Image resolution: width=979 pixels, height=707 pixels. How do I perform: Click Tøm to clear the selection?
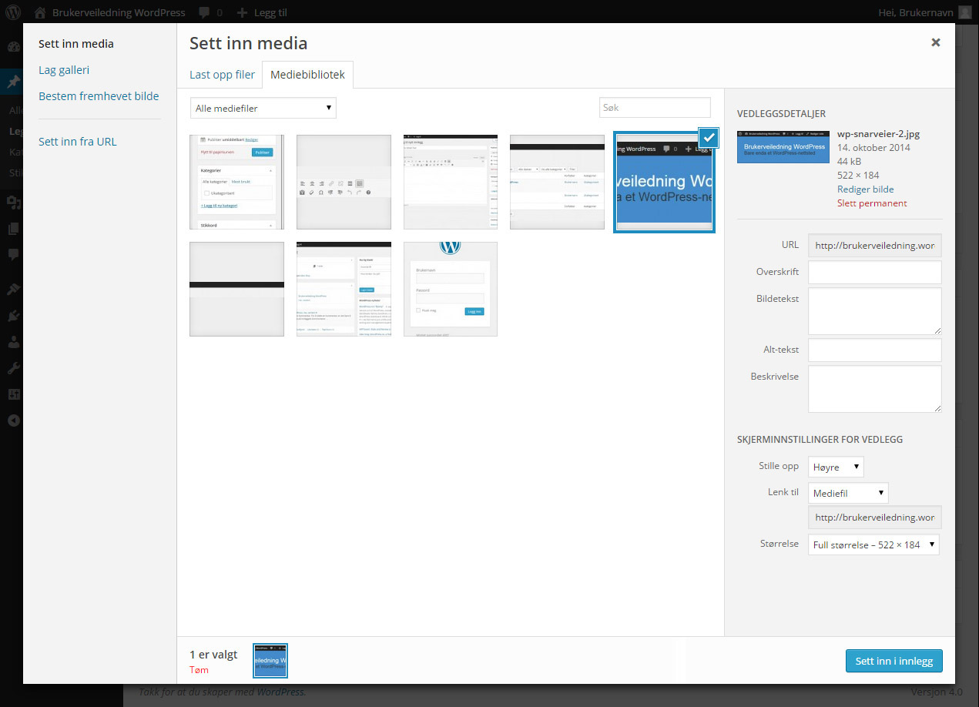click(199, 670)
